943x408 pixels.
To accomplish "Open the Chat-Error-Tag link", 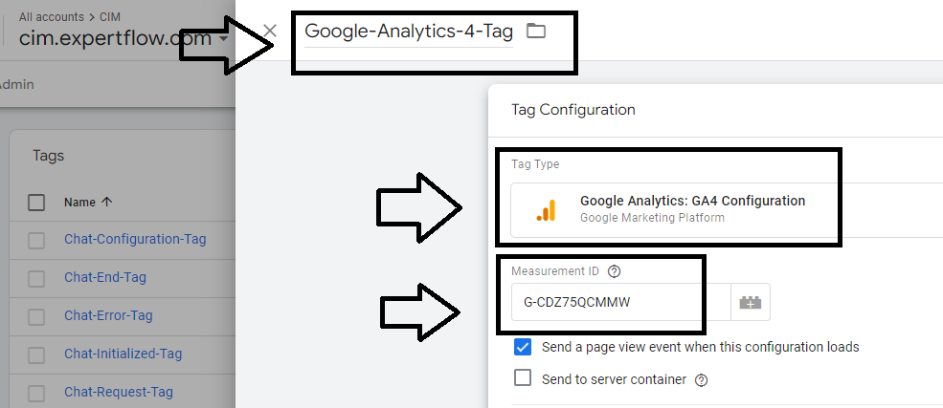I will click(108, 315).
